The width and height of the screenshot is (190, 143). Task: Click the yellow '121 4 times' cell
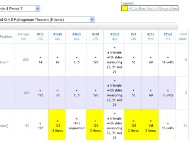57,125
